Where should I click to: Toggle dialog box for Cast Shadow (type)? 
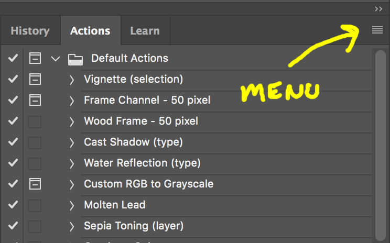pos(35,142)
